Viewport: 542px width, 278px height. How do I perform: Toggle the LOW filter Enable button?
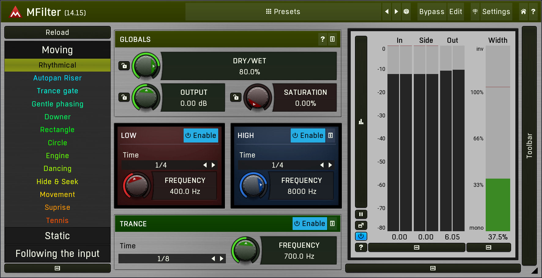[201, 135]
